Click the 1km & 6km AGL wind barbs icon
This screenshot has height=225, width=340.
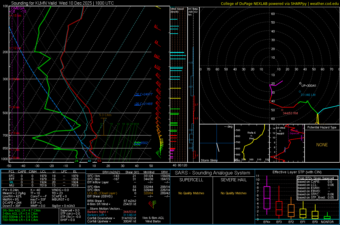point(152,204)
